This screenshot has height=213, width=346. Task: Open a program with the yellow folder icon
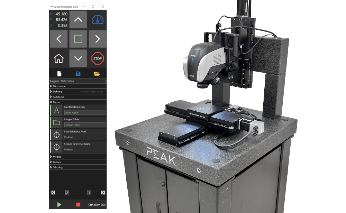[97, 74]
